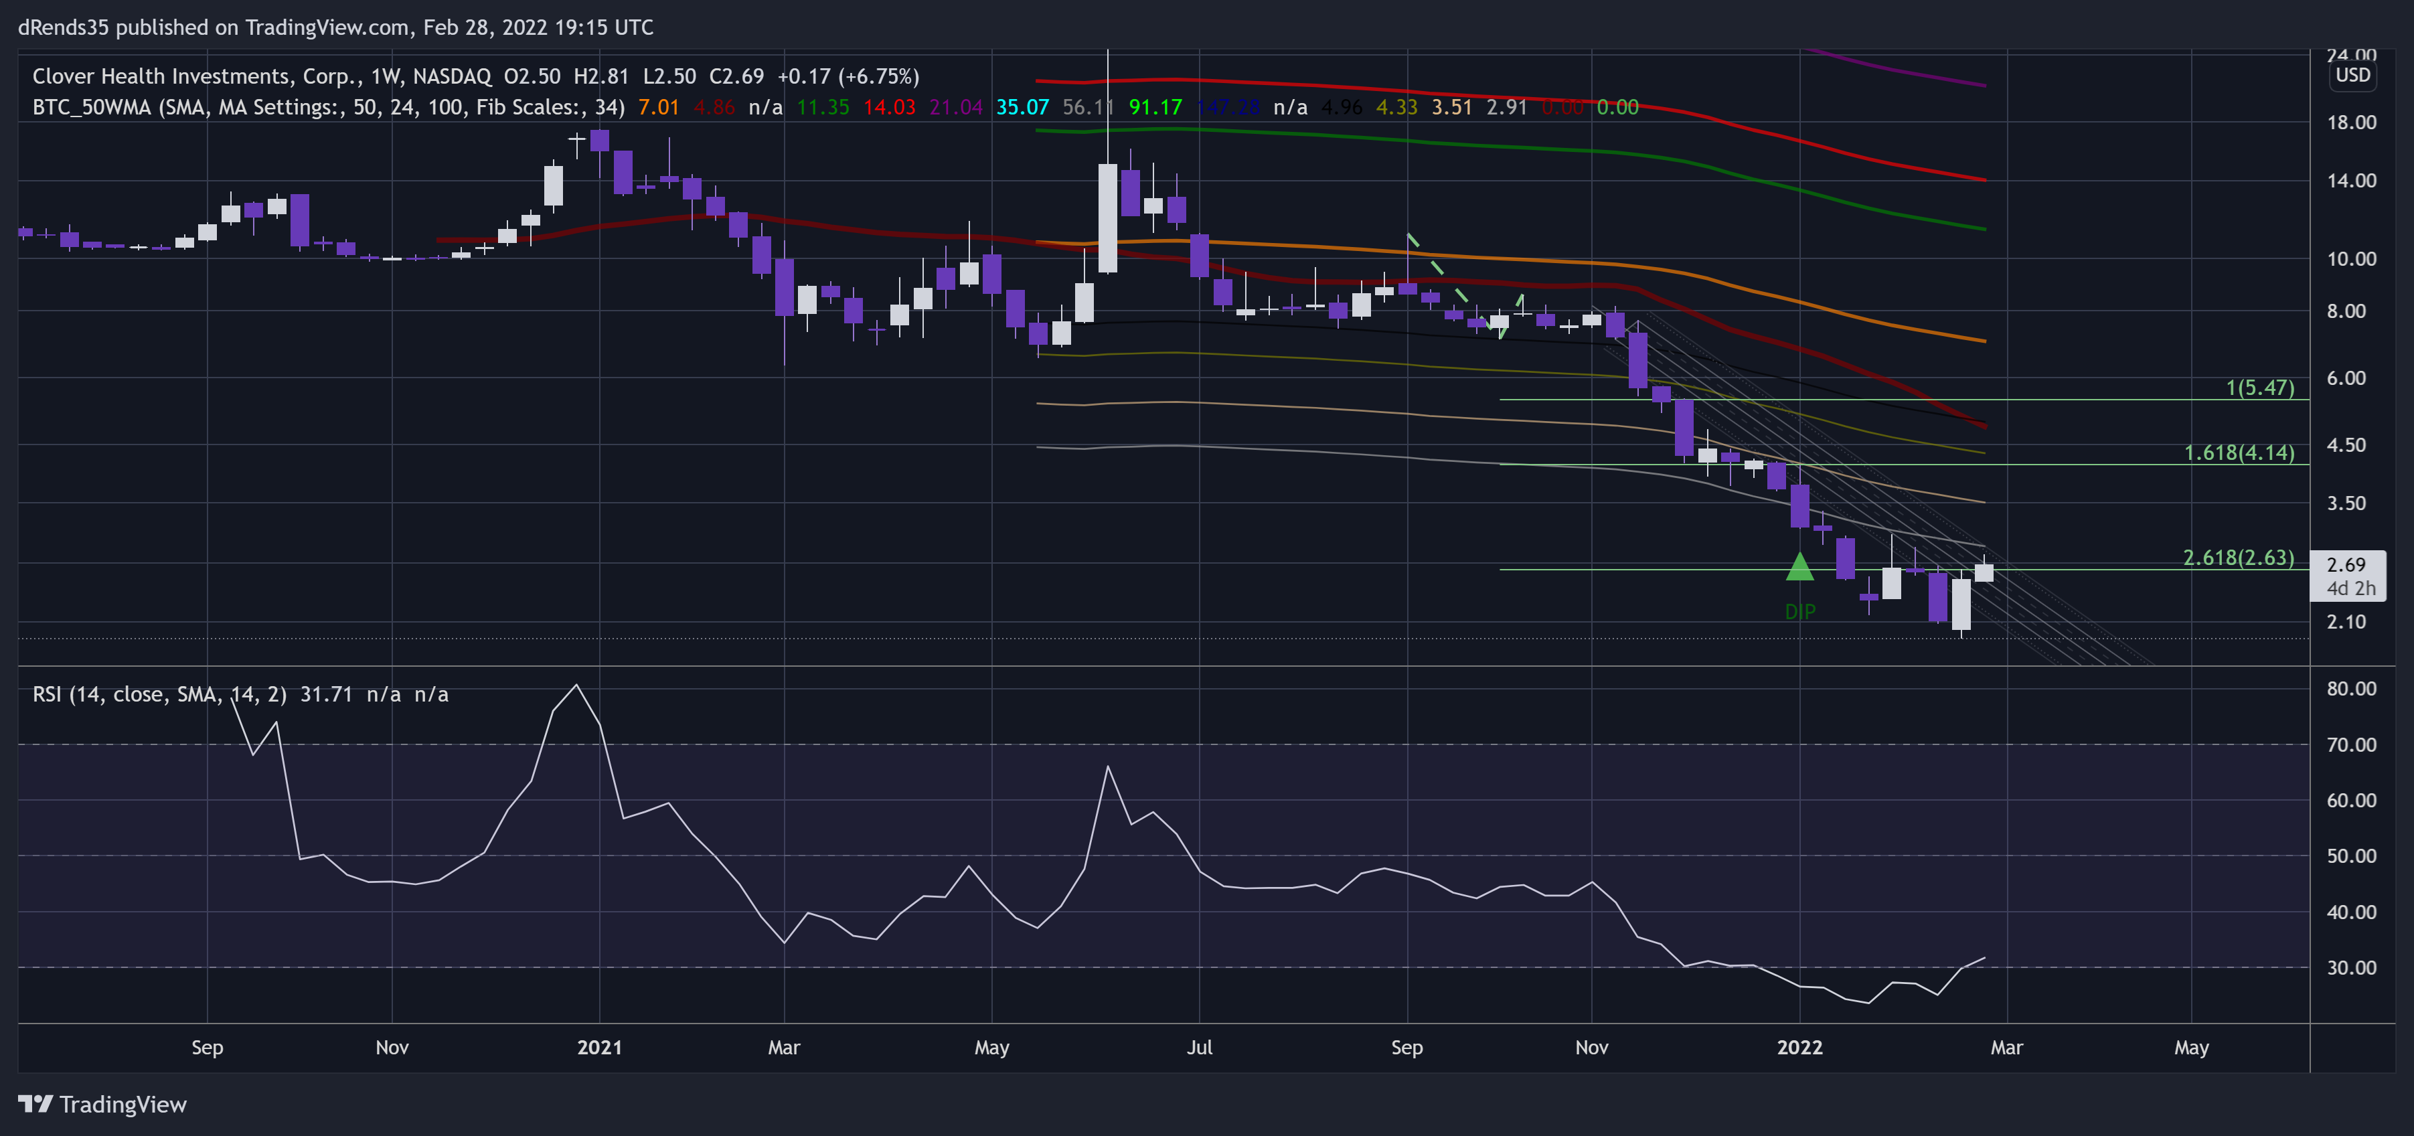Click the current price label 2.69 on the axis

click(x=2346, y=564)
